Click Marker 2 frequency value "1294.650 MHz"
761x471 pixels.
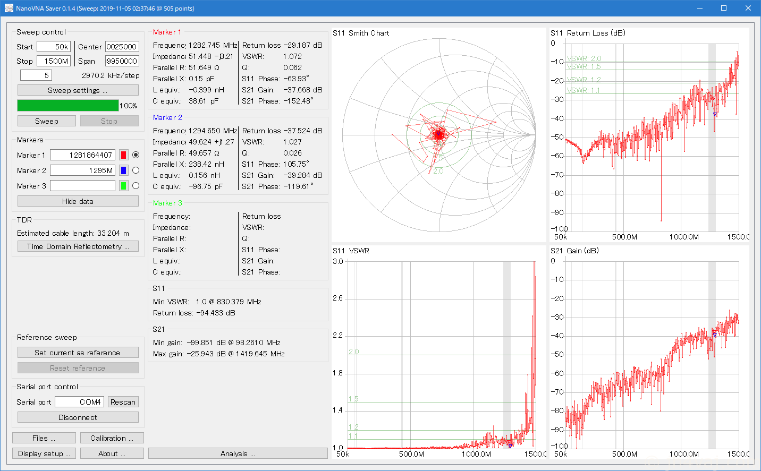tap(213, 131)
